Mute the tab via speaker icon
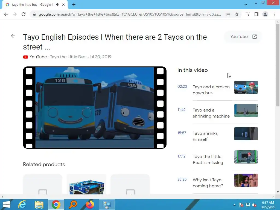280x210 pixels. point(57,5)
